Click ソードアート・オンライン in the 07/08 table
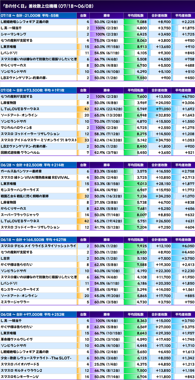Viewport: 195px width, 380px height. 19,115
